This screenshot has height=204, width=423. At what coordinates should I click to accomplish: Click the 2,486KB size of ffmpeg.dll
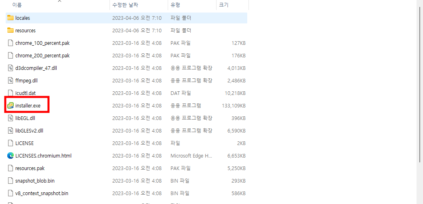pyautogui.click(x=236, y=80)
